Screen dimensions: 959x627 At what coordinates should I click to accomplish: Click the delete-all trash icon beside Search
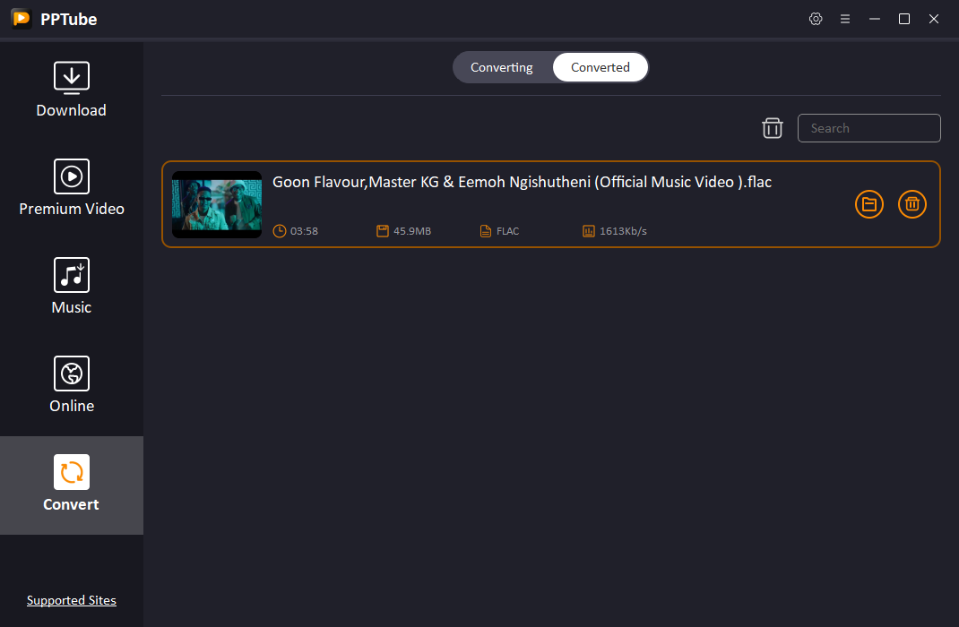tap(773, 128)
